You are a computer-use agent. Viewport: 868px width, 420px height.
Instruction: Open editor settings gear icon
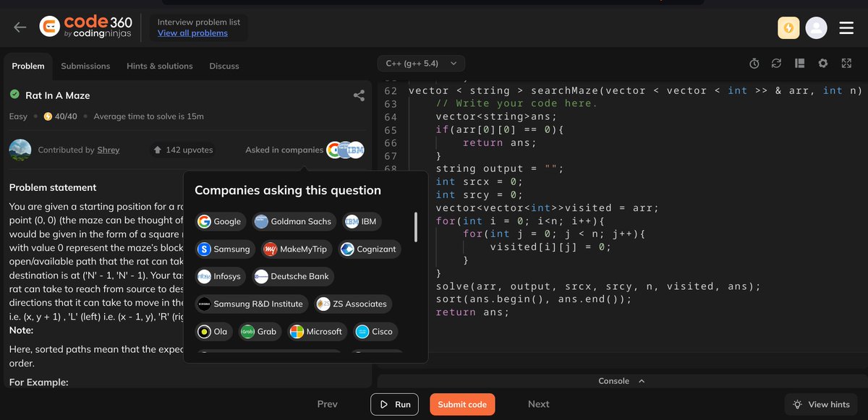(822, 64)
